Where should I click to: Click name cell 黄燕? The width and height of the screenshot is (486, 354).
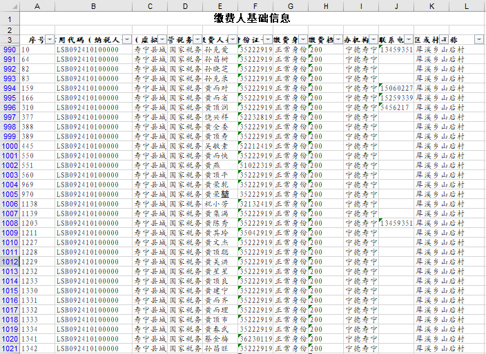coord(220,165)
